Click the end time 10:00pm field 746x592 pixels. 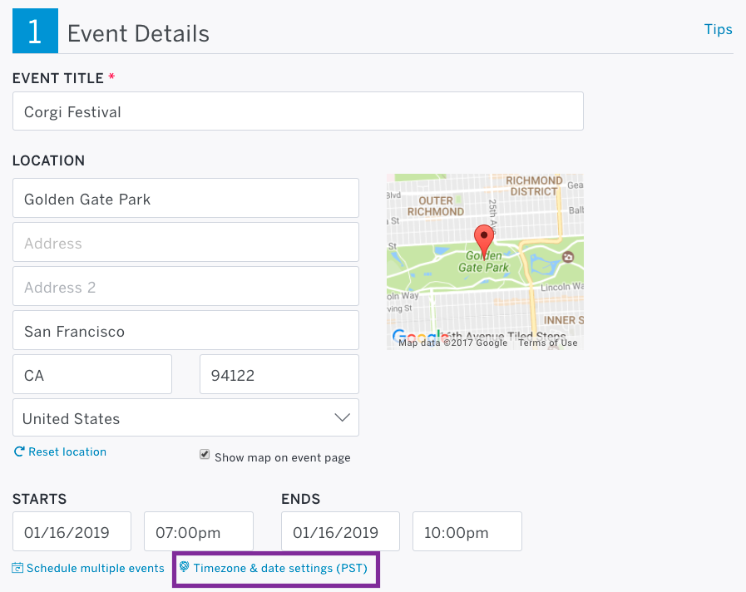tap(467, 531)
